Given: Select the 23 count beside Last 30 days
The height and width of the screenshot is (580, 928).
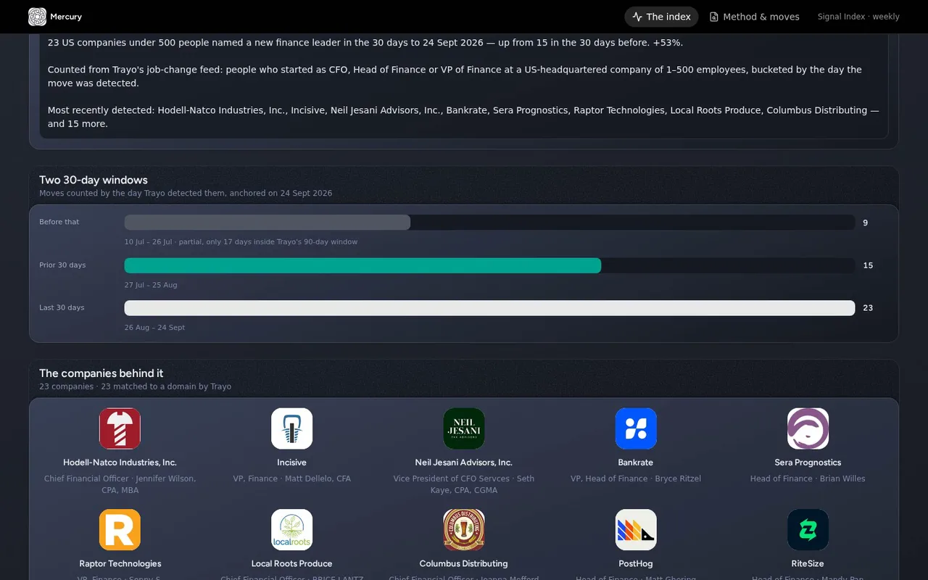Looking at the screenshot, I should (868, 308).
